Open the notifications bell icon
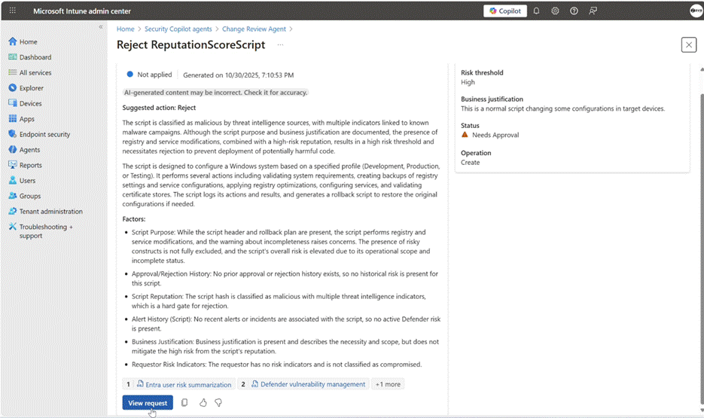 pos(537,11)
